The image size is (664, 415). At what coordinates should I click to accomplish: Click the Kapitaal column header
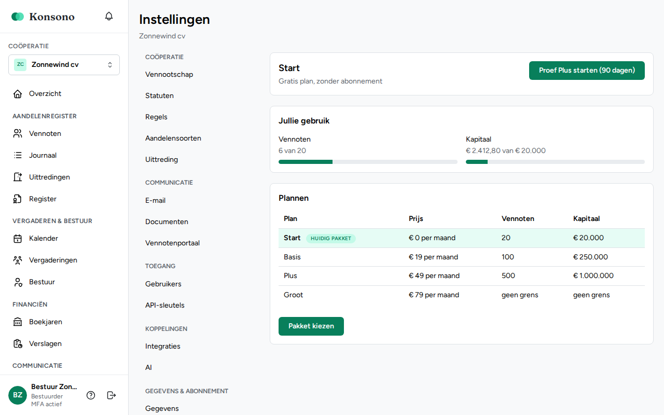586,219
